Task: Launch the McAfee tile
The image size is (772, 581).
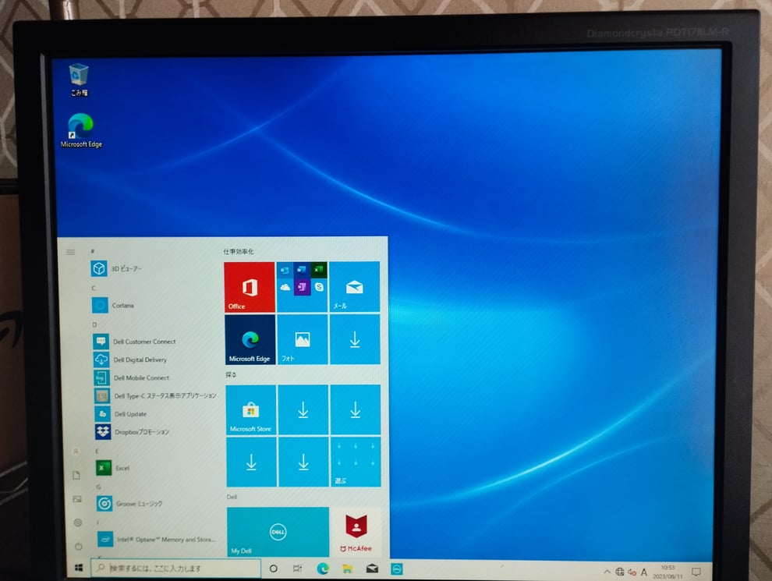Action: [356, 532]
